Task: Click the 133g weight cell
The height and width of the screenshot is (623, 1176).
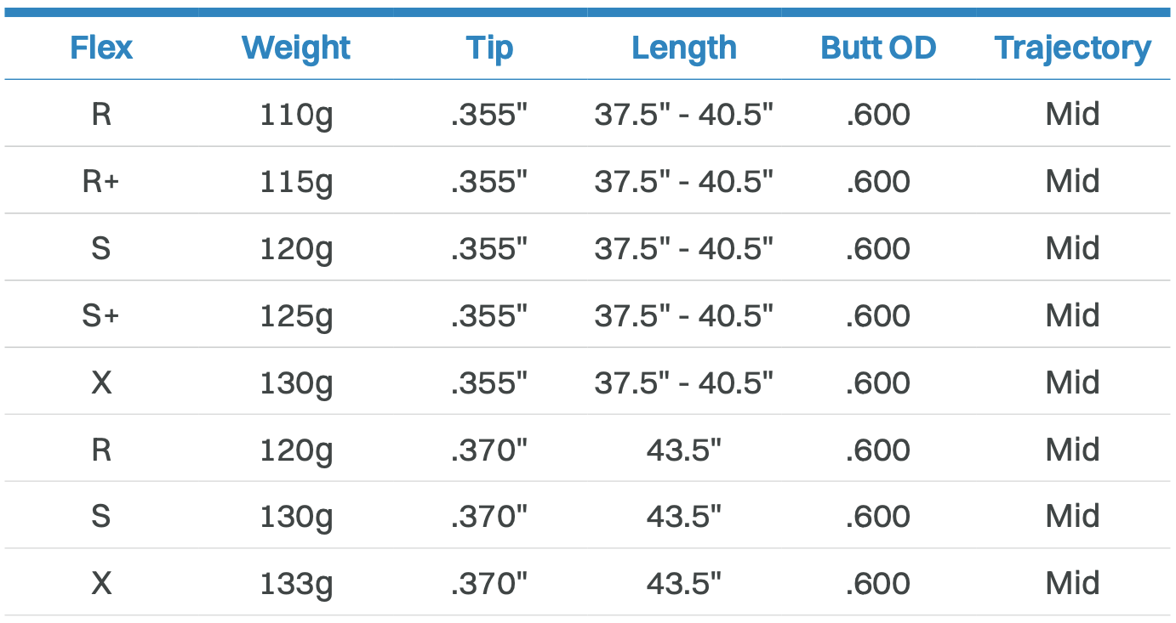Action: pos(295,583)
